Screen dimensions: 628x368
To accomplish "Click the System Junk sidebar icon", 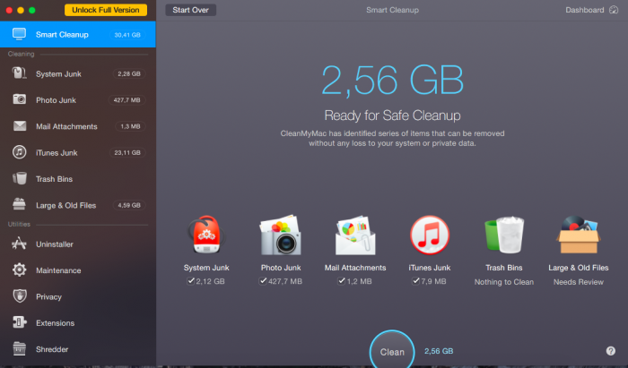I will coord(19,73).
